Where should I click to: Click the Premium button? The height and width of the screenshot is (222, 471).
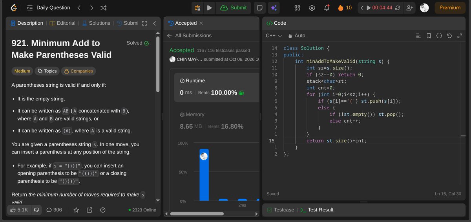[450, 7]
